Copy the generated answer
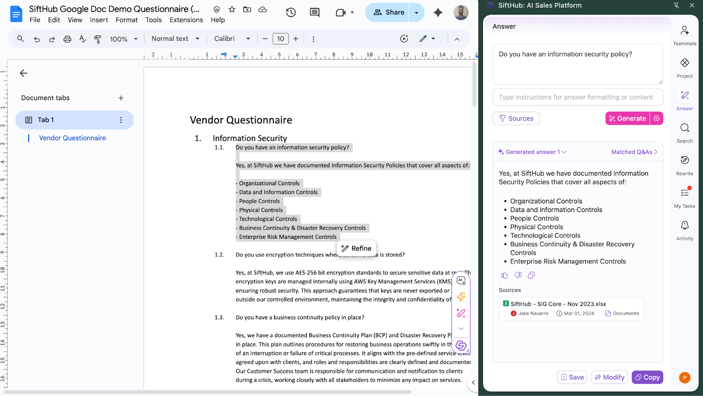Screen dimensions: 703x396 [x=647, y=377]
